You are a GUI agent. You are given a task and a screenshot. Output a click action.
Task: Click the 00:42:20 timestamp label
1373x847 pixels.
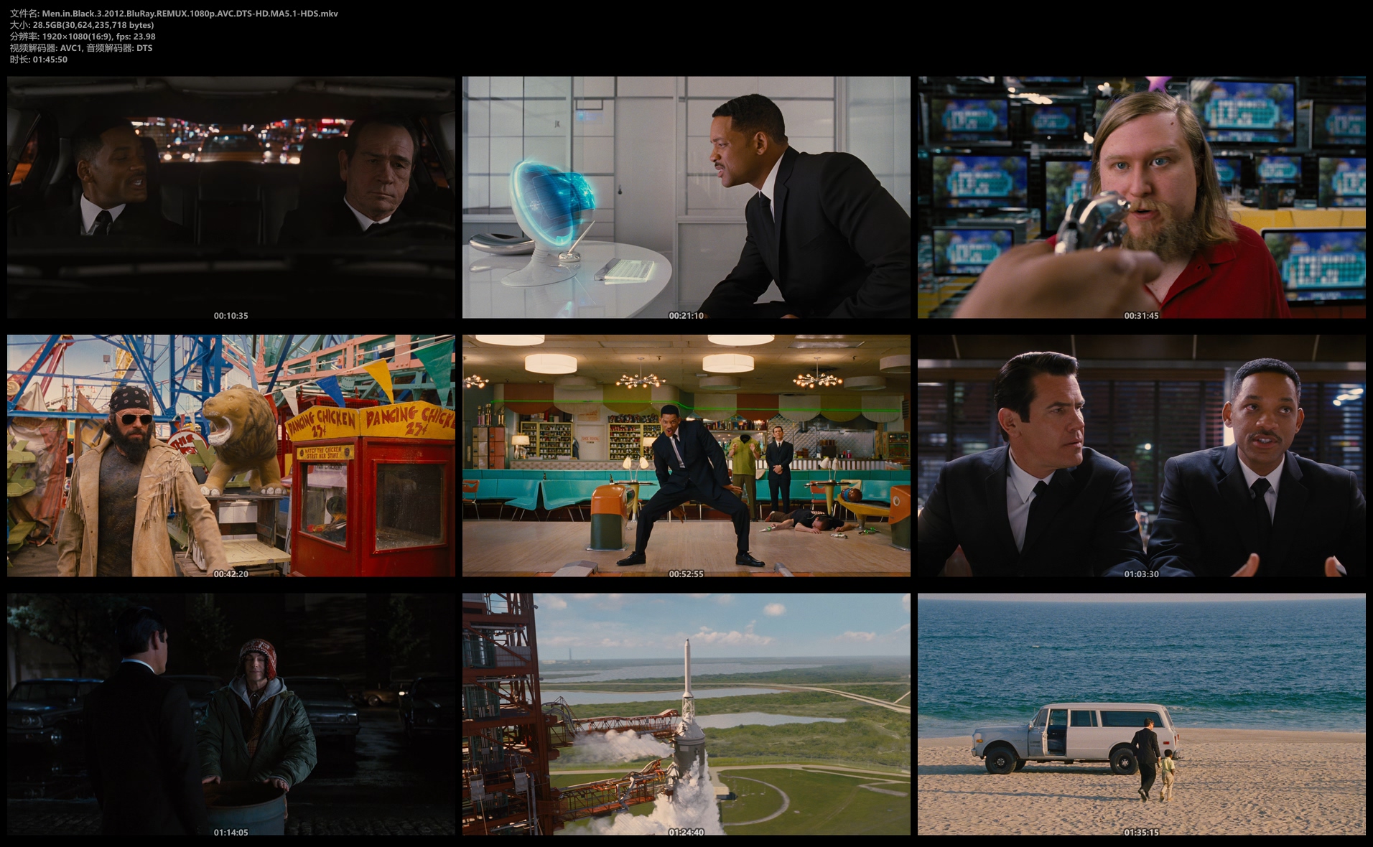click(x=231, y=574)
